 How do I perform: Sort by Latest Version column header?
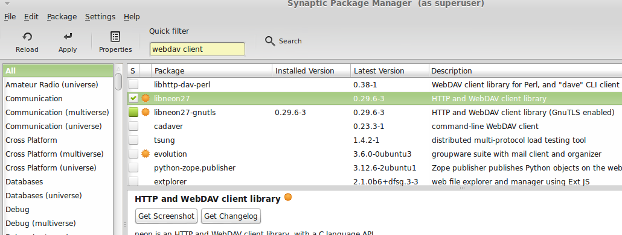390,71
